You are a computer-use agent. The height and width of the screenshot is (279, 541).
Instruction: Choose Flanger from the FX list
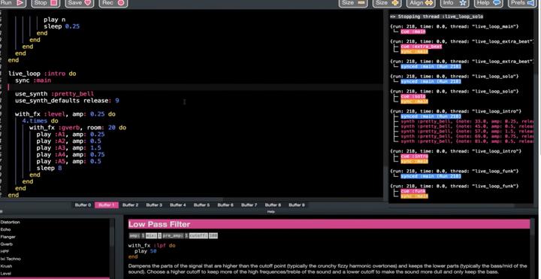pyautogui.click(x=8, y=237)
